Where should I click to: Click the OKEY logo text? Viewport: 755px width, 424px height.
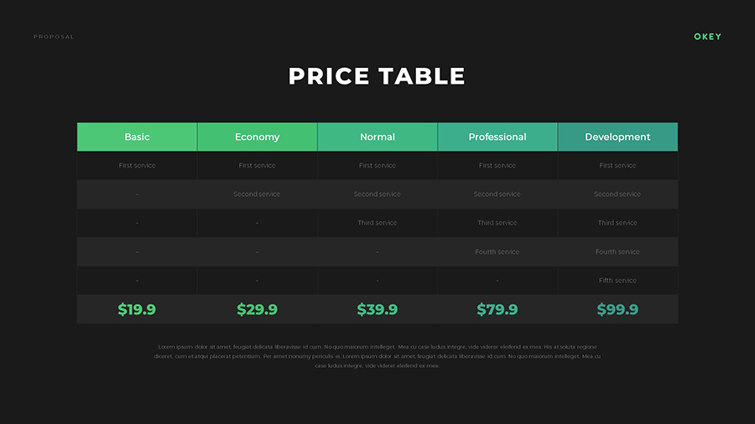click(707, 37)
